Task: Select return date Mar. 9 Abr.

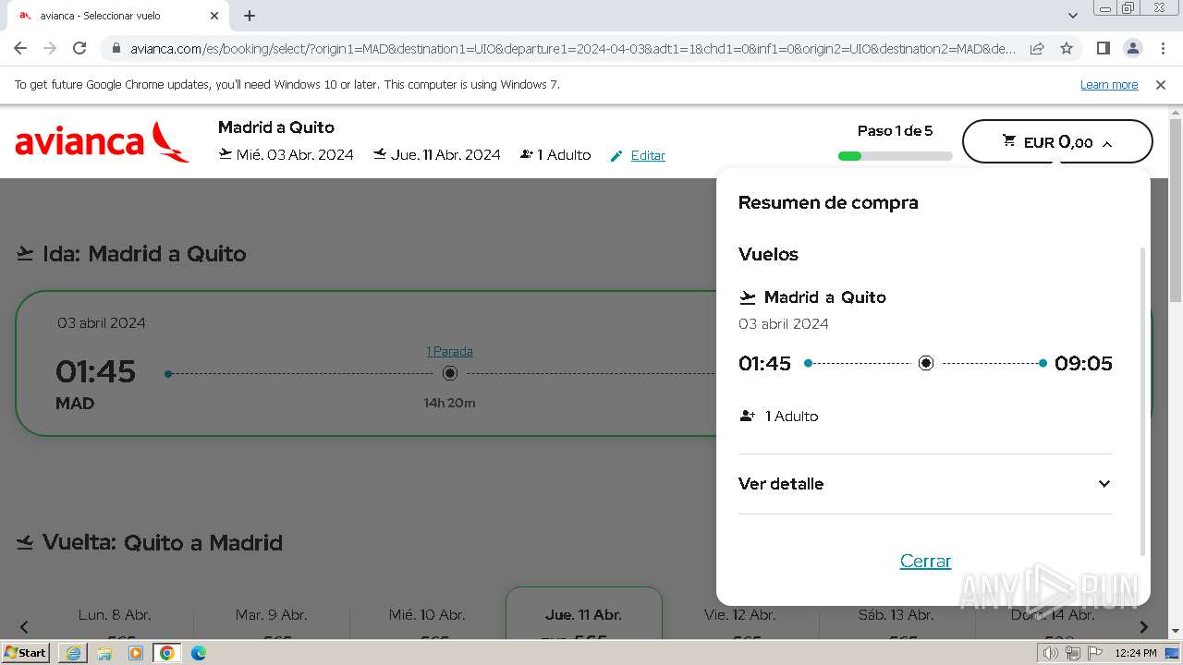Action: (x=271, y=615)
